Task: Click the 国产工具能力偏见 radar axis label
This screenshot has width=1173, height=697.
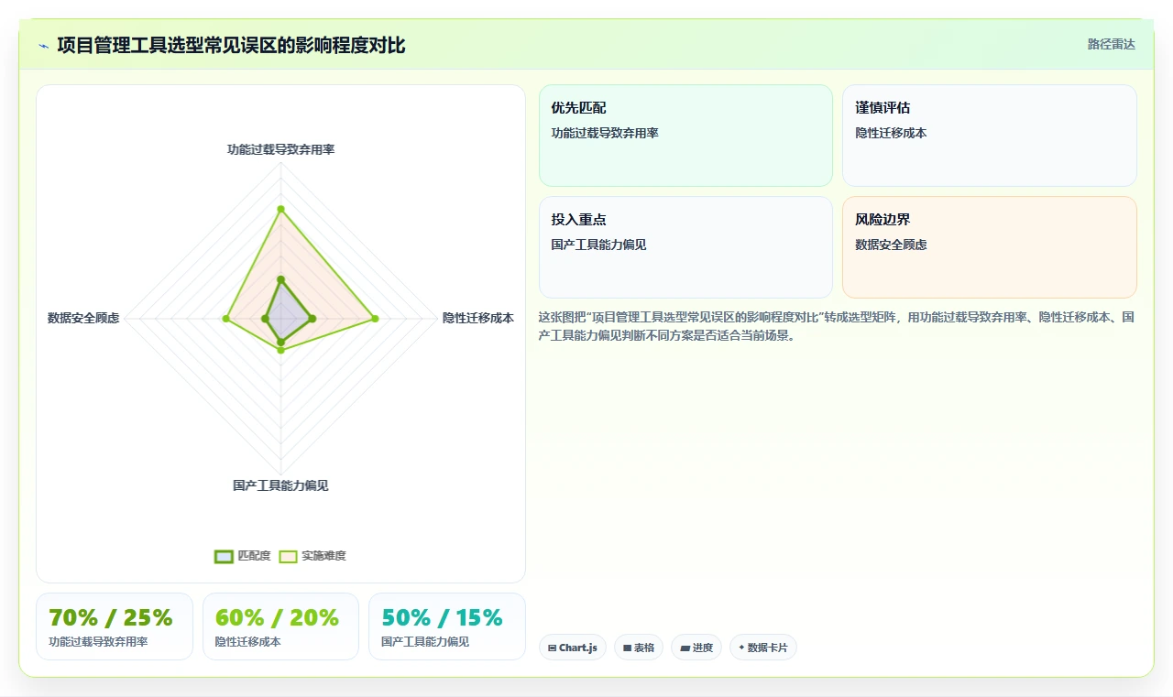Action: (280, 485)
